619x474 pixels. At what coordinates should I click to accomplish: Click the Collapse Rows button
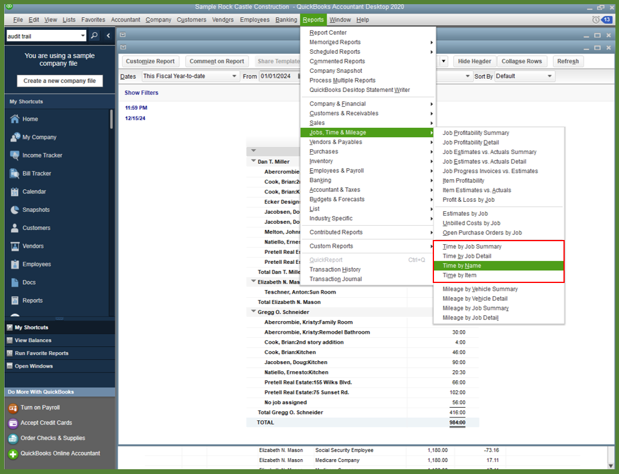point(522,61)
